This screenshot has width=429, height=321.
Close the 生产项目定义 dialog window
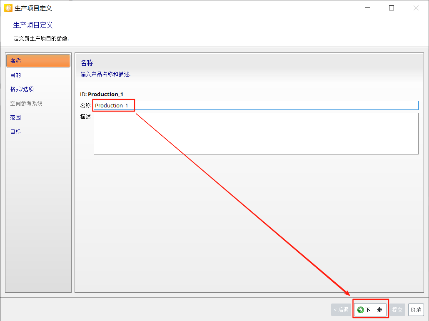click(x=416, y=8)
